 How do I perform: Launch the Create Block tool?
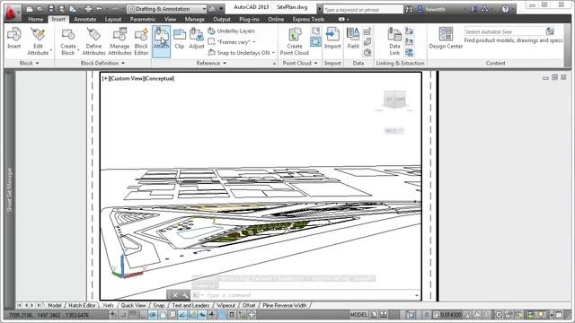(68, 41)
